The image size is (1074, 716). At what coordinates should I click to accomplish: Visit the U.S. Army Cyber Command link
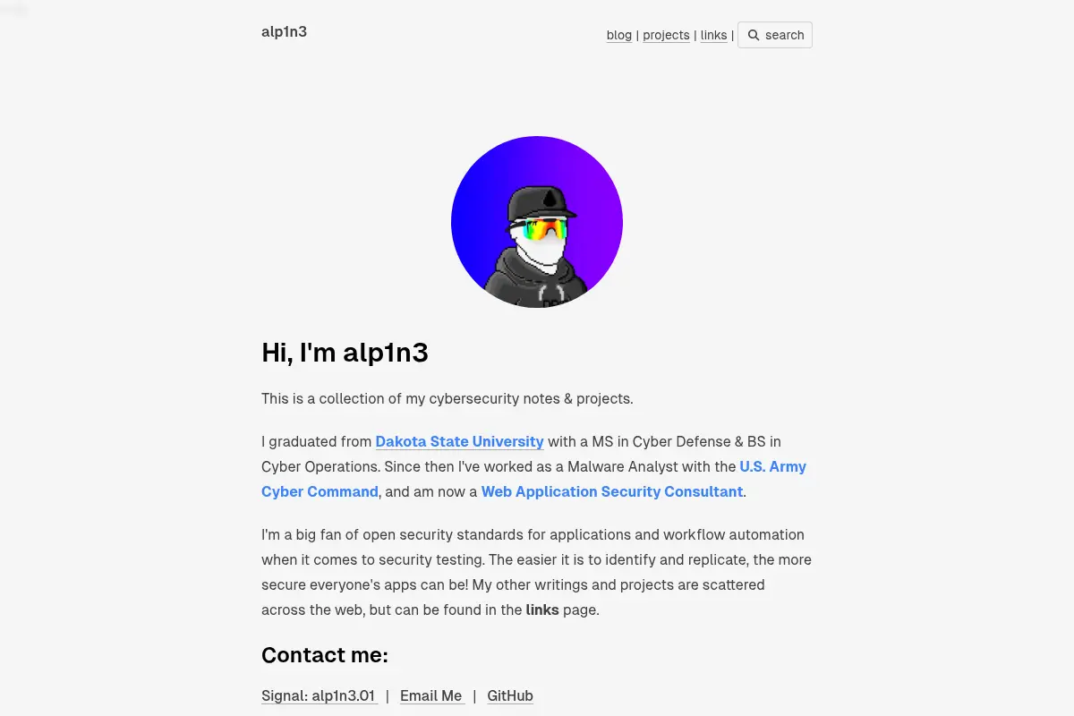(534, 479)
